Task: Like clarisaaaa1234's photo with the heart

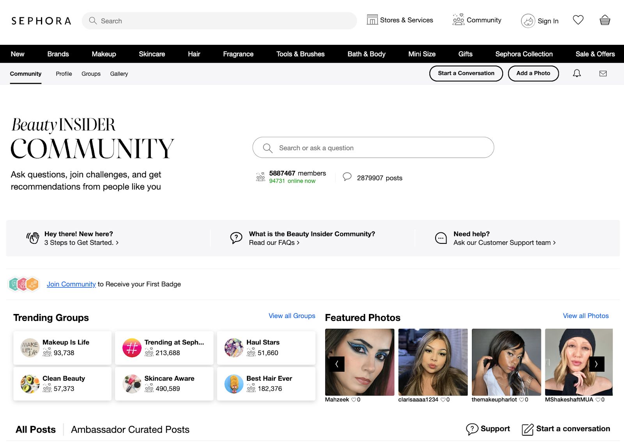Action: click(443, 400)
